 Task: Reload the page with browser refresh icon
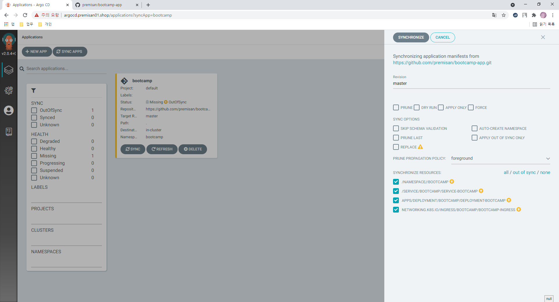[x=25, y=15]
